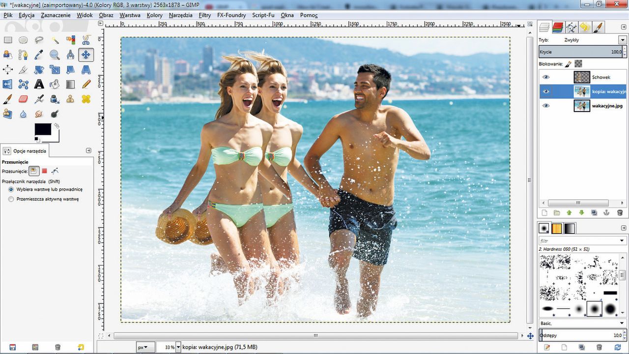
Task: Select the Pencil tool
Action: point(86,84)
